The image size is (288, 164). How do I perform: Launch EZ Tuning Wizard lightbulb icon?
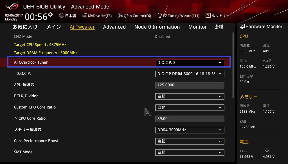tap(160, 15)
